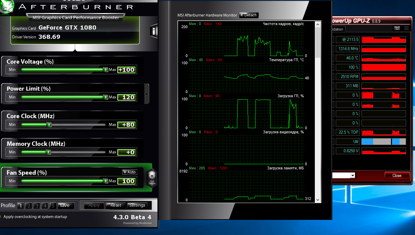The image size is (415, 235).
Task: Open the GPU-Z hamburger menu icon
Action: tap(406, 29)
